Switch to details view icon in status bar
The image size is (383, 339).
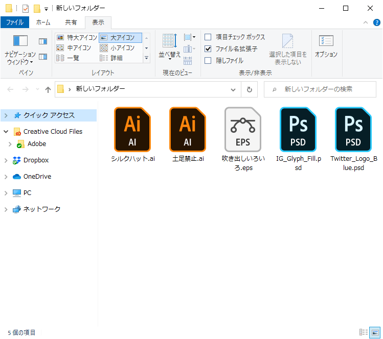click(x=364, y=332)
